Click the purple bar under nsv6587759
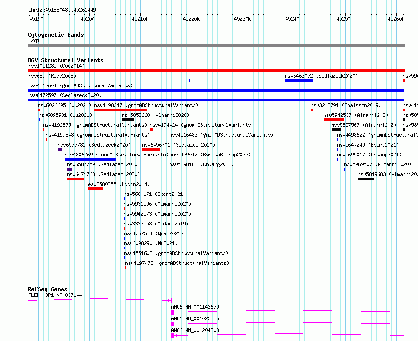The image size is (418, 341). 70,169
